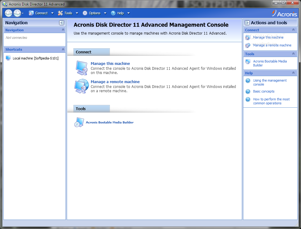Select Local machine [Softpedia-S101] shortcut
The image size is (301, 229).
coord(36,58)
